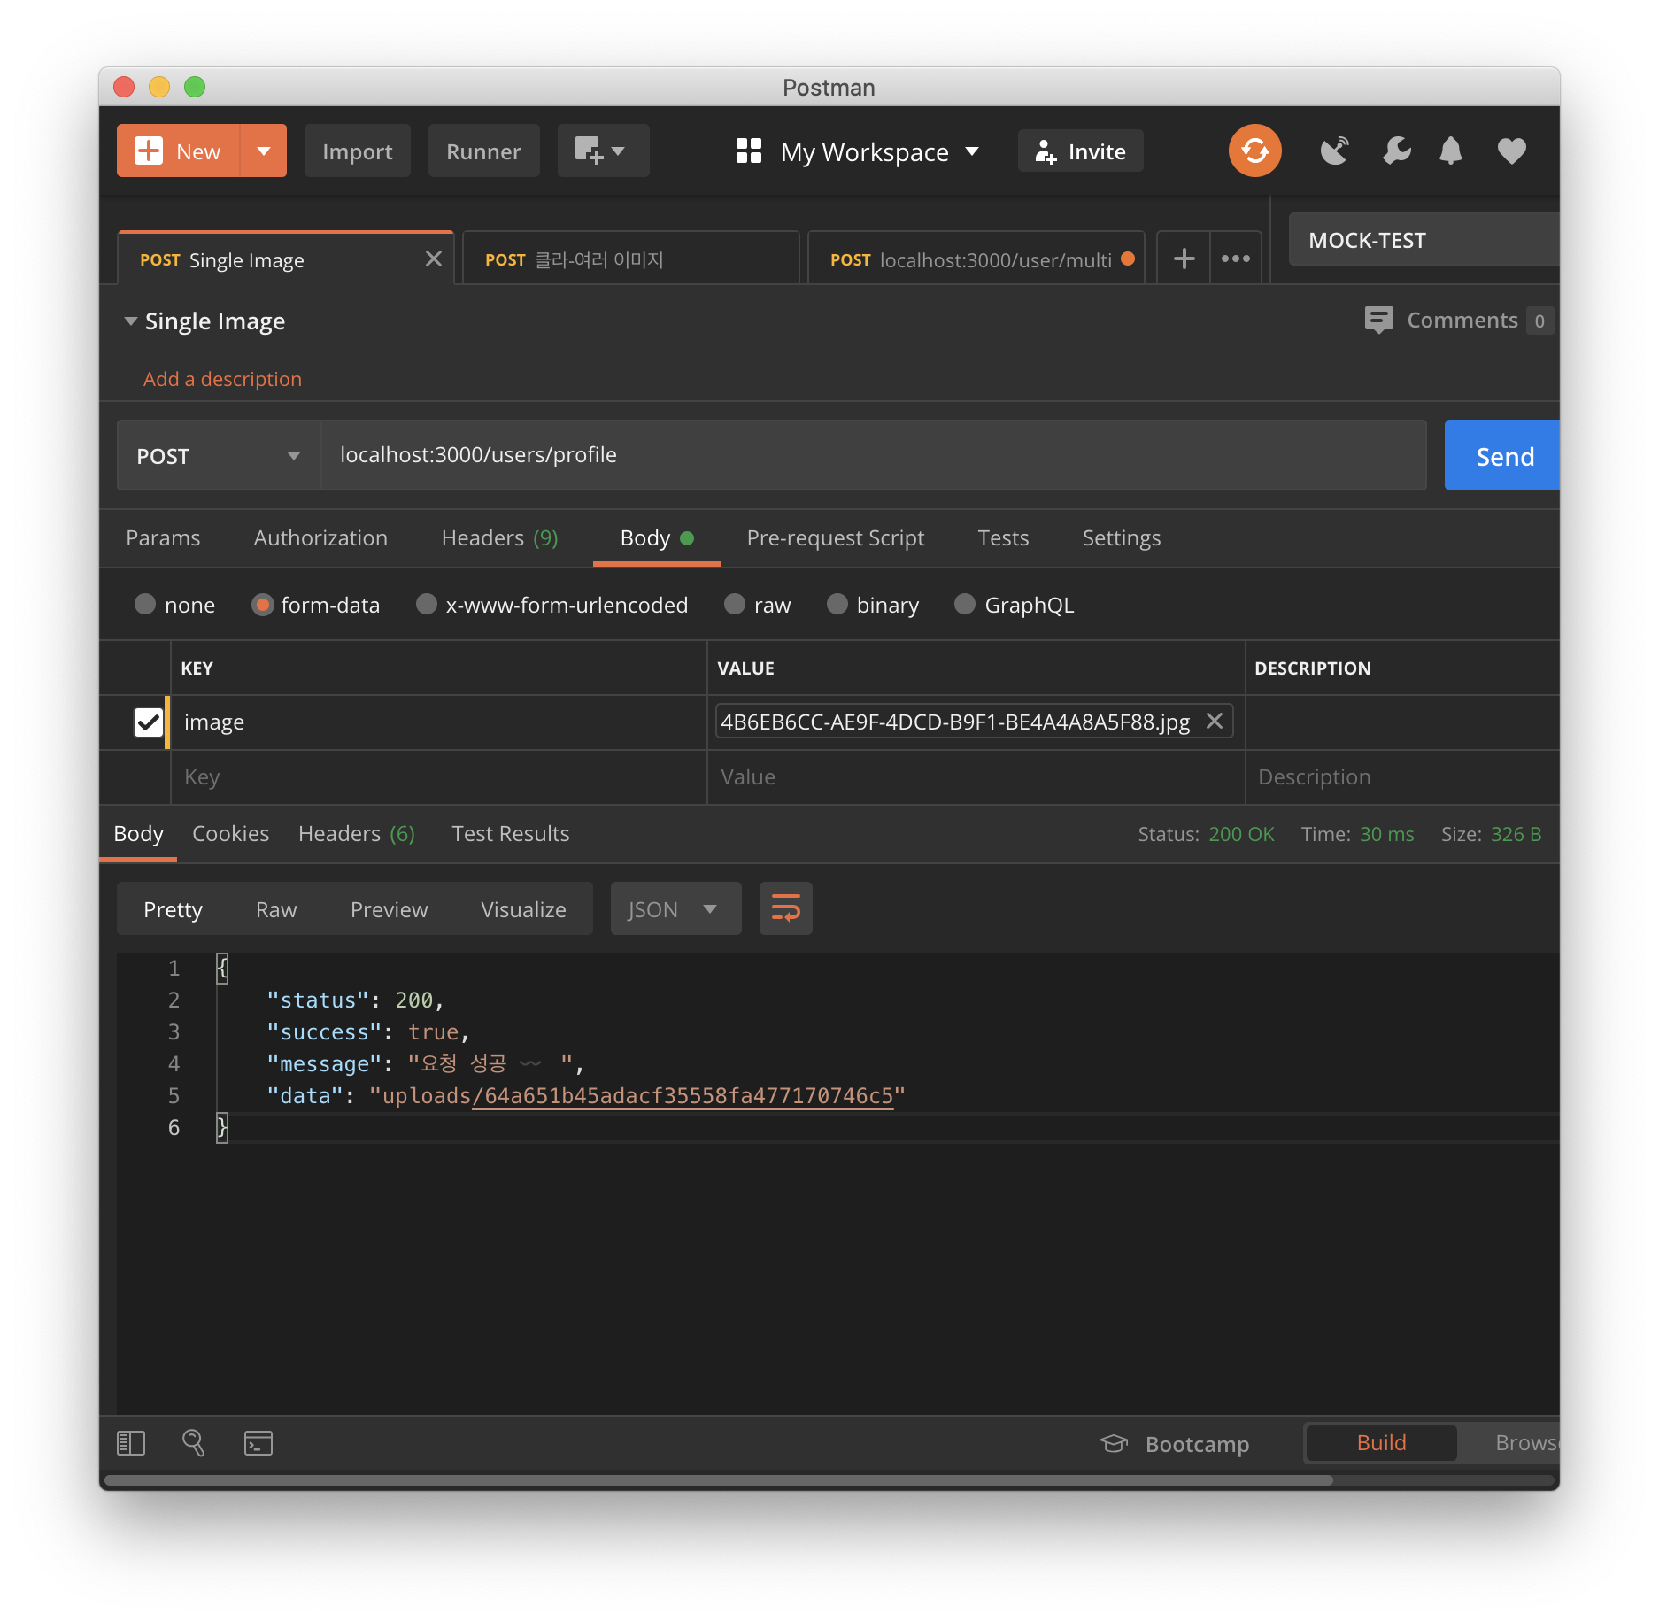Open Test Results tab
Viewport: 1659px width, 1622px height.
coord(510,833)
